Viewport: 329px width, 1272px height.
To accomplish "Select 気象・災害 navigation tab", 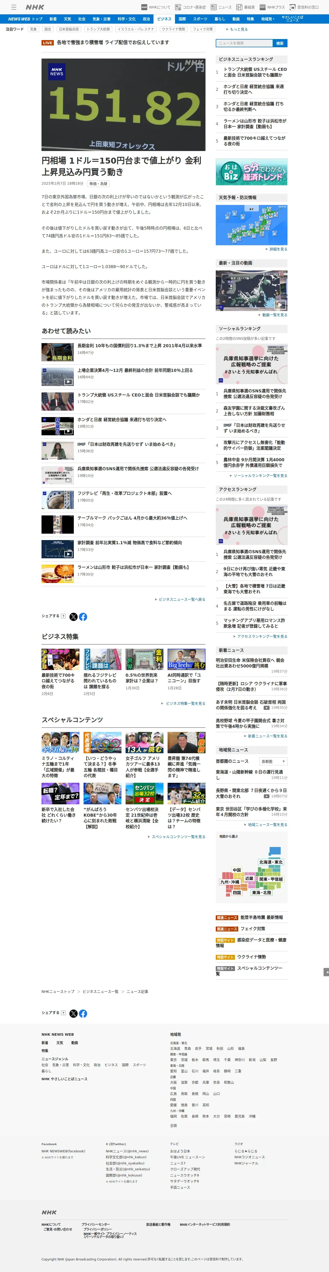I will (x=101, y=19).
